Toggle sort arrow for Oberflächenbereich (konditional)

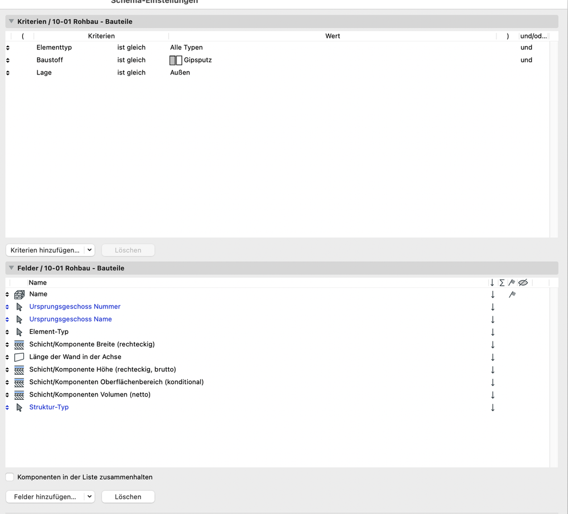[492, 382]
